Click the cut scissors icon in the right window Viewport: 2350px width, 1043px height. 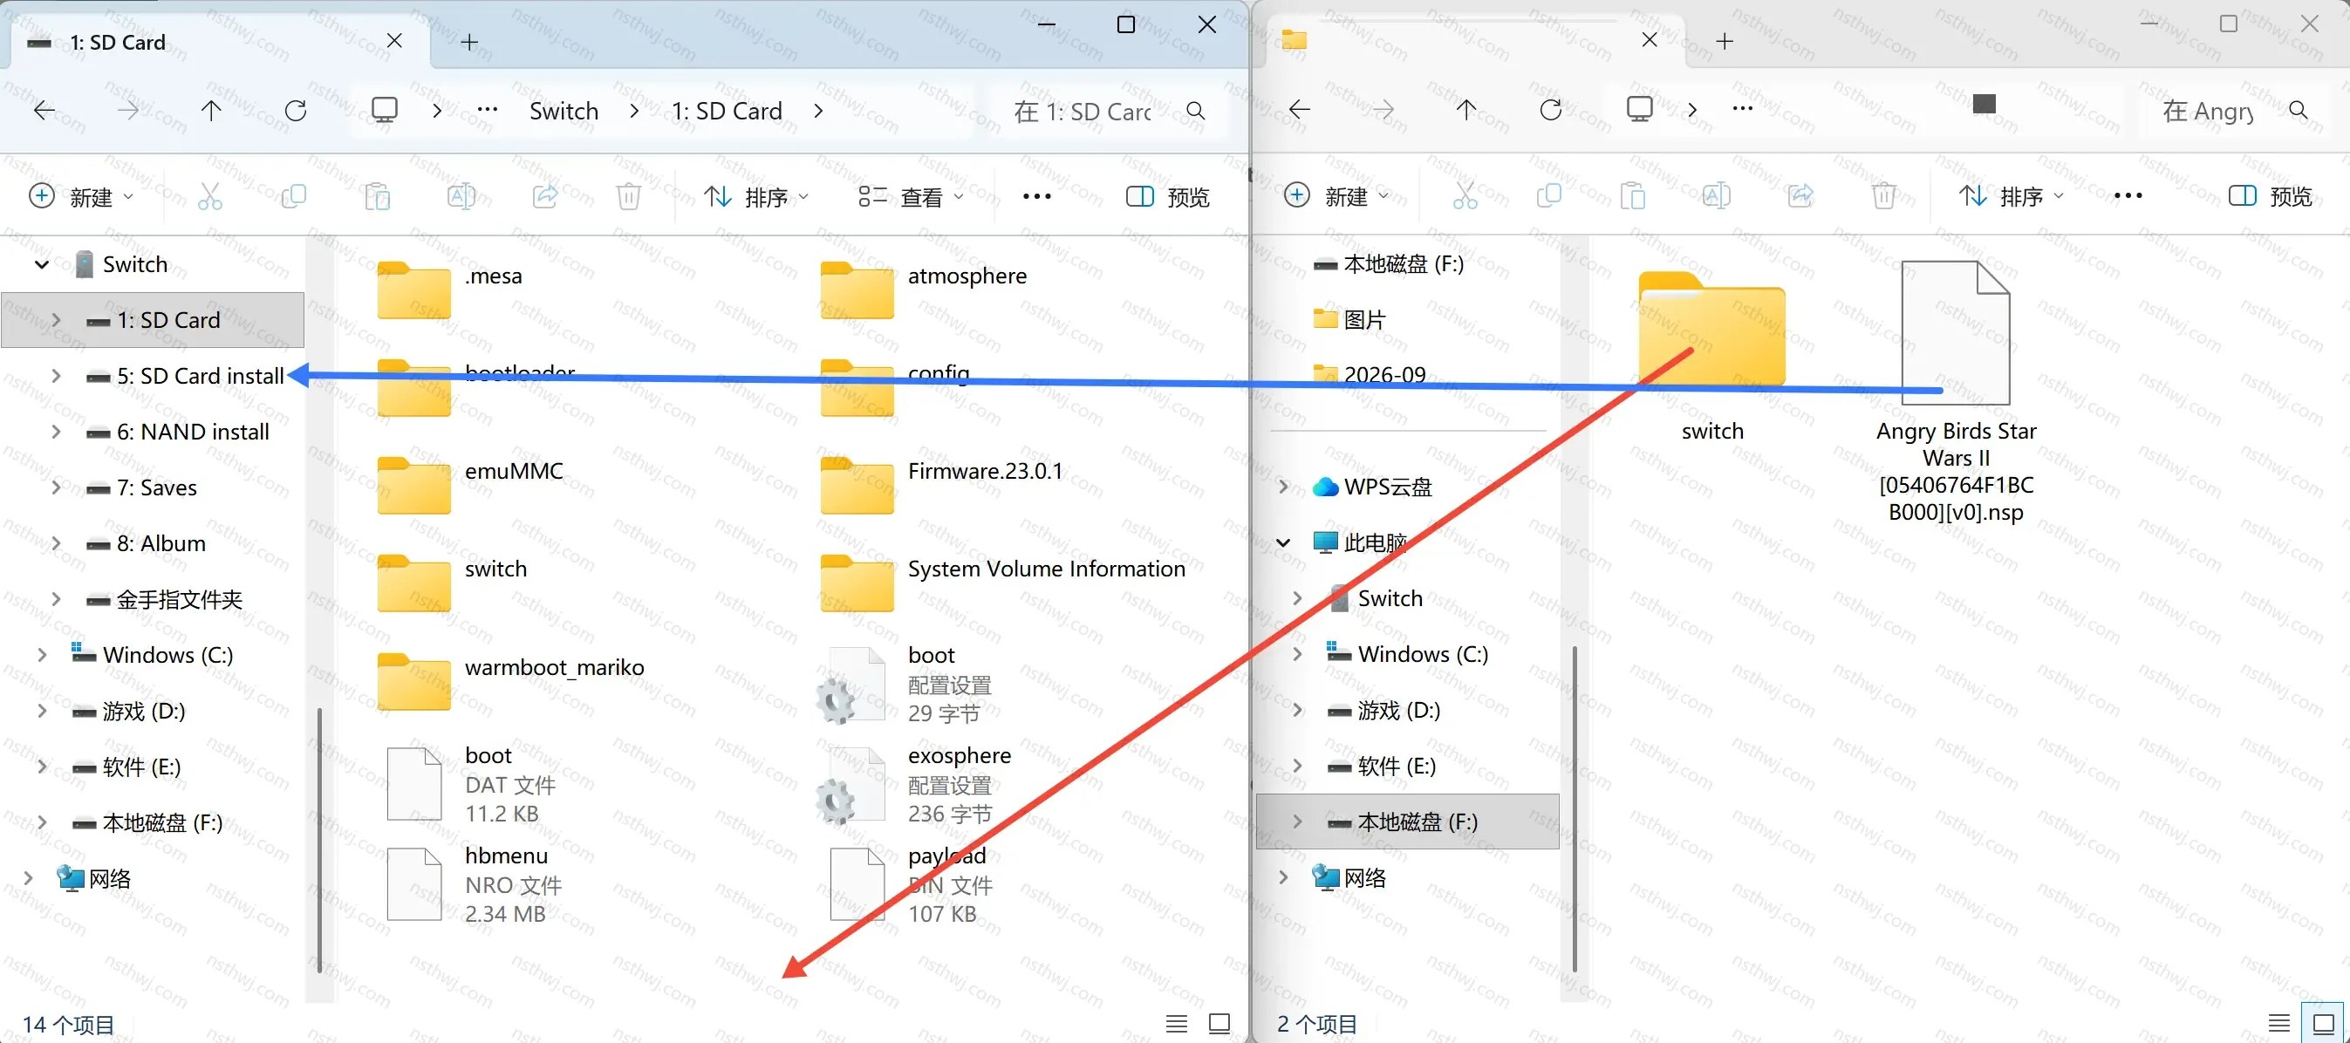point(1465,195)
